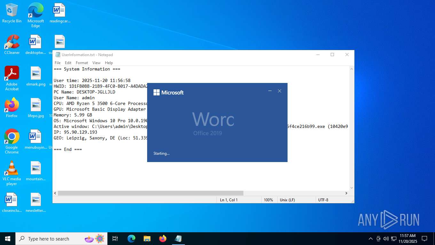The height and width of the screenshot is (245, 435).
Task: Click the 'UTF-8' encoding status entry
Action: tap(323, 200)
